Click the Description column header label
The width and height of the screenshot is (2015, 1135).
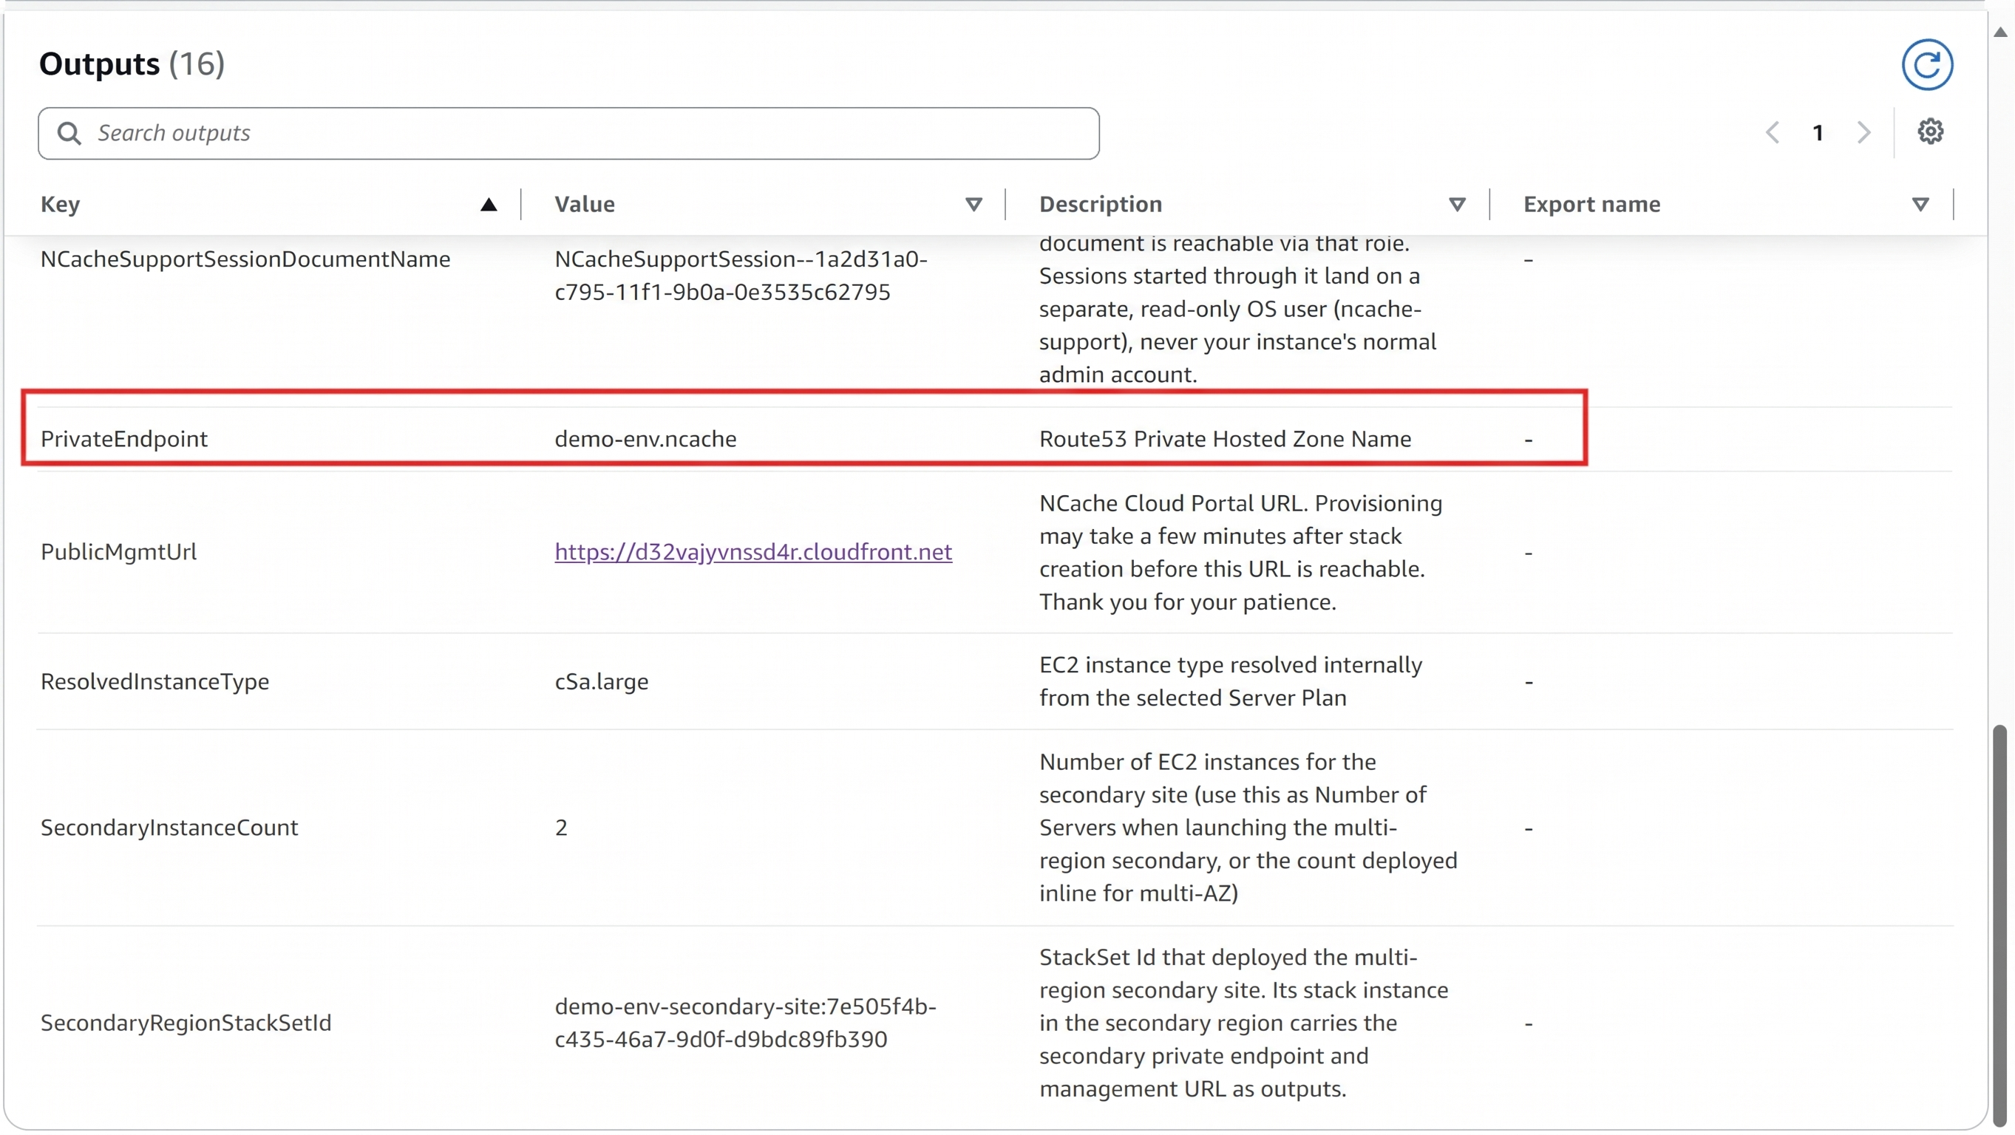[x=1100, y=204]
